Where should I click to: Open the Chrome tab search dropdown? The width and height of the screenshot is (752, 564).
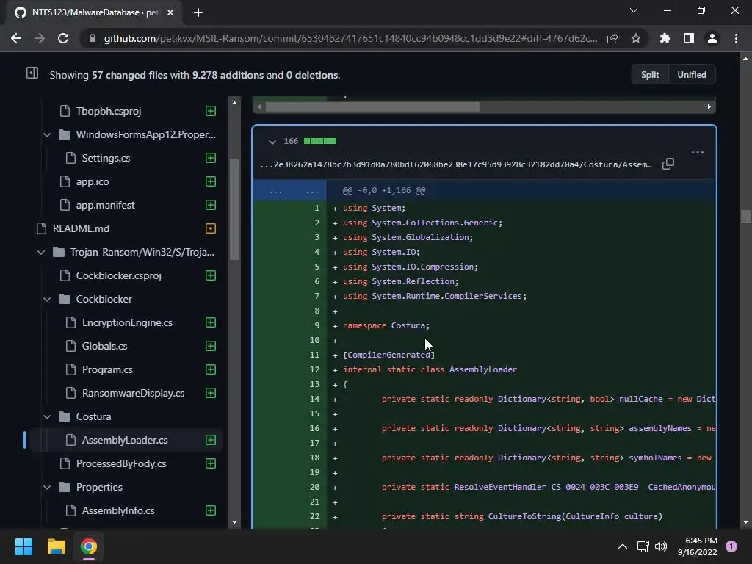634,10
